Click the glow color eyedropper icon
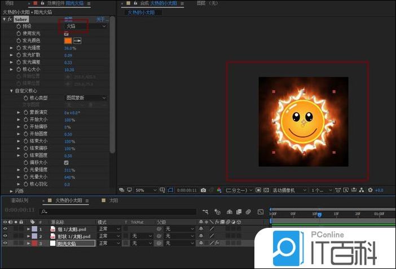The image size is (396, 269). [78, 41]
